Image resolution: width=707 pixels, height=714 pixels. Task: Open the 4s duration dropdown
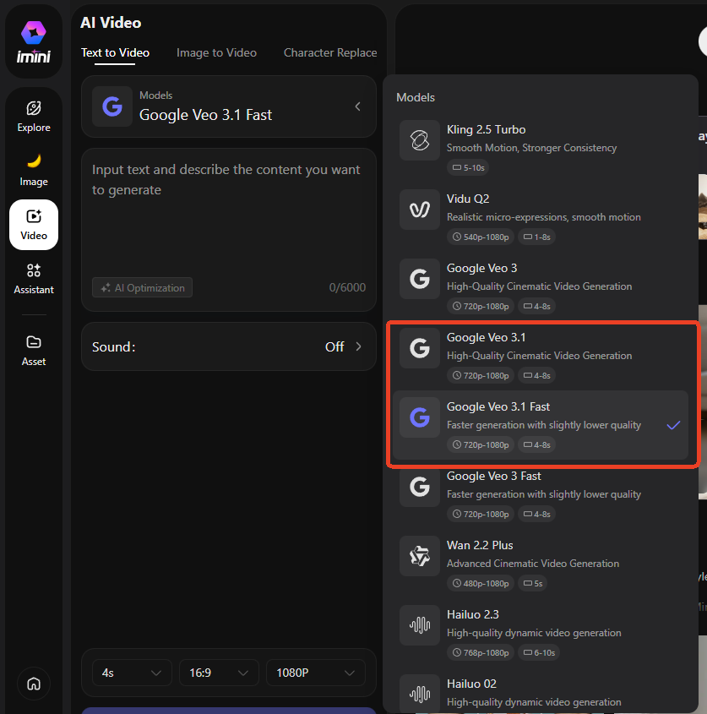pos(131,673)
